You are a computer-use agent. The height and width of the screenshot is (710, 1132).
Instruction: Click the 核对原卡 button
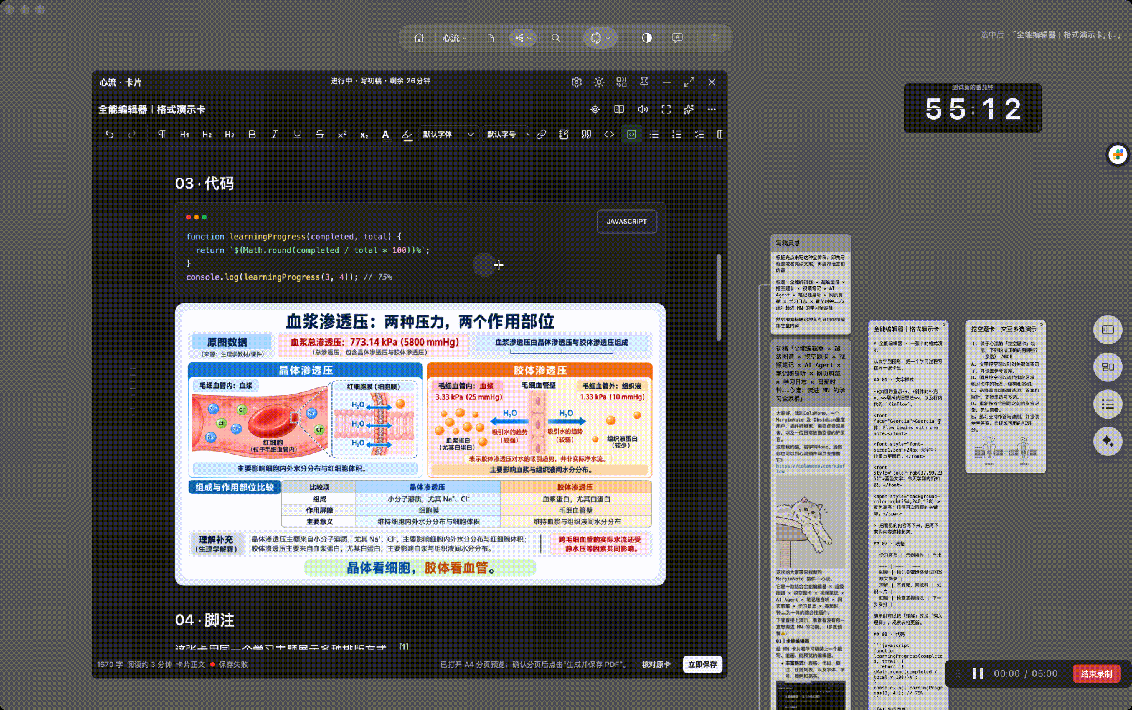coord(656,665)
